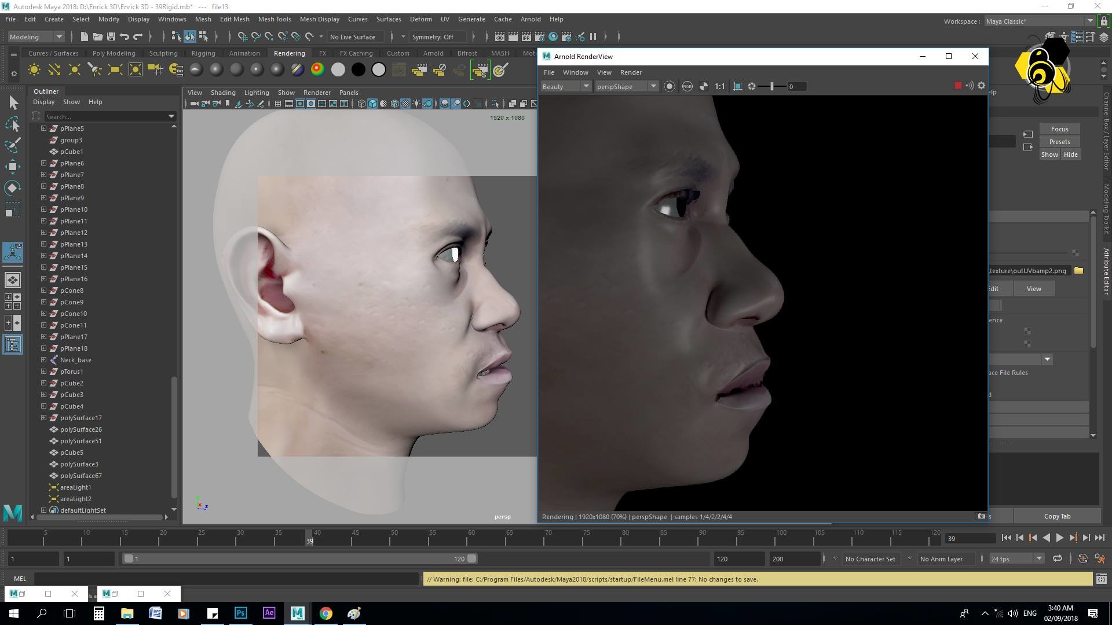The height and width of the screenshot is (625, 1112).
Task: Open the Render menu in RenderView
Action: [631, 72]
